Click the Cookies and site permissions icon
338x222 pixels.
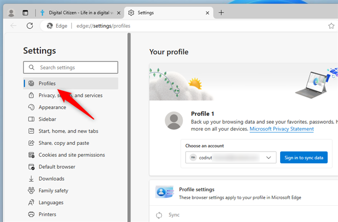coord(31,155)
